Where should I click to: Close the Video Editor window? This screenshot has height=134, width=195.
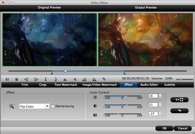coord(3,3)
